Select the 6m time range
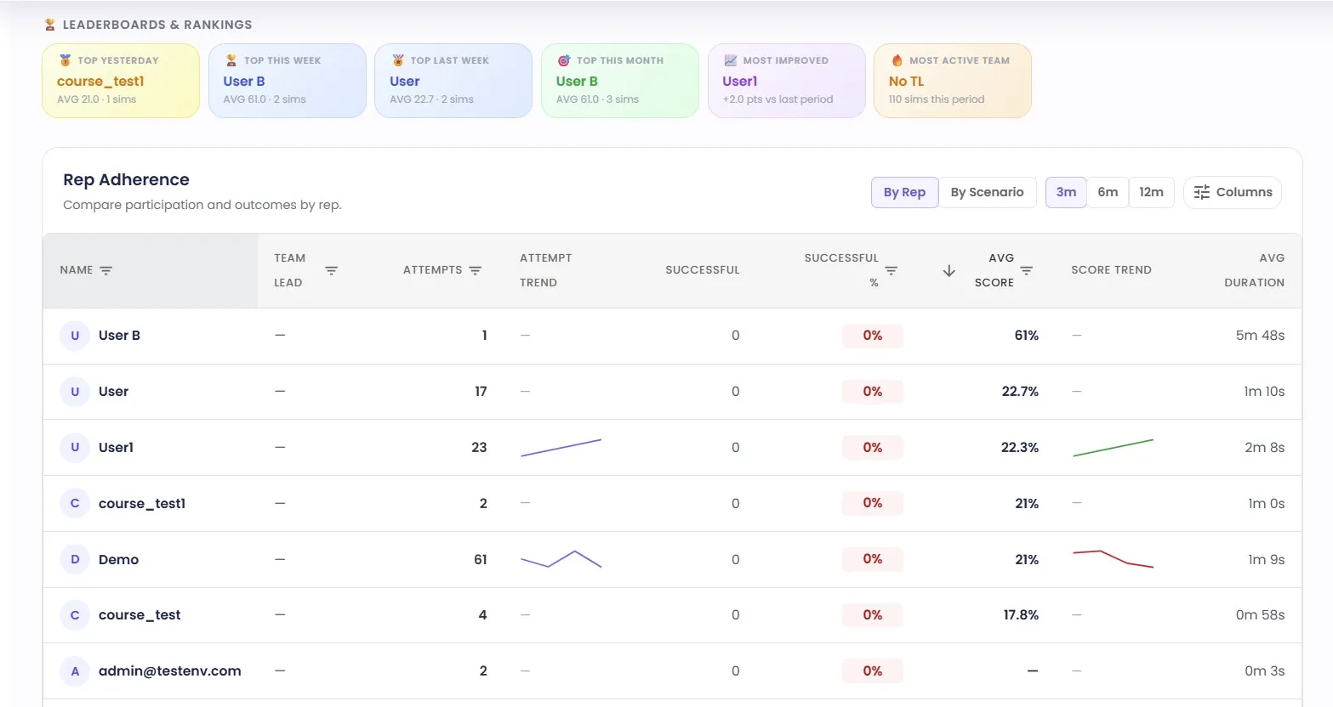Screen dimensions: 1333x707 1108,192
